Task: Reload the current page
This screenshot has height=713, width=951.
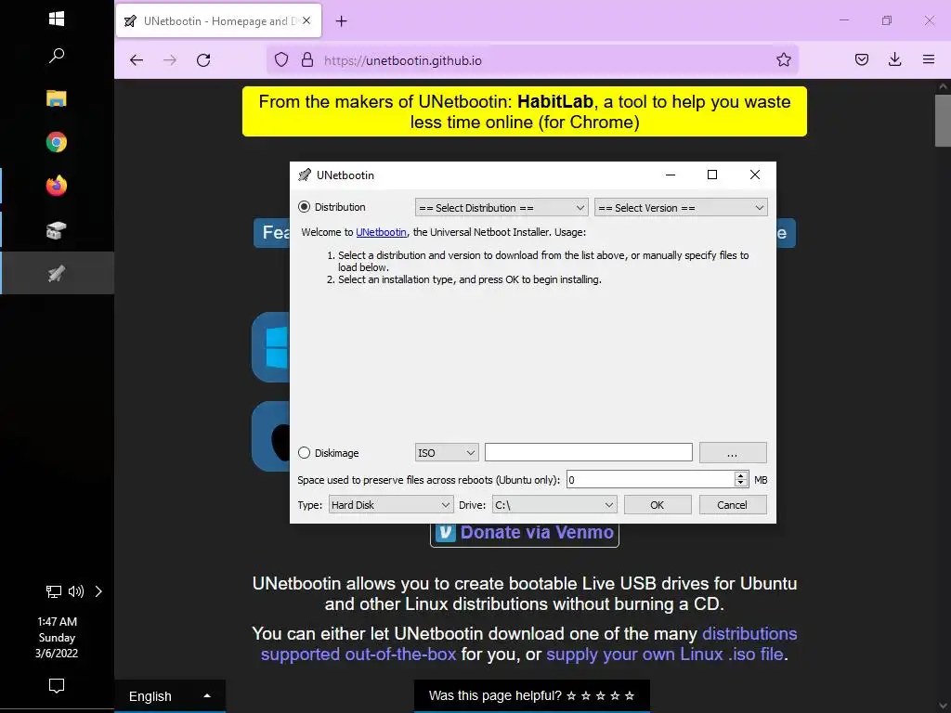Action: click(203, 60)
